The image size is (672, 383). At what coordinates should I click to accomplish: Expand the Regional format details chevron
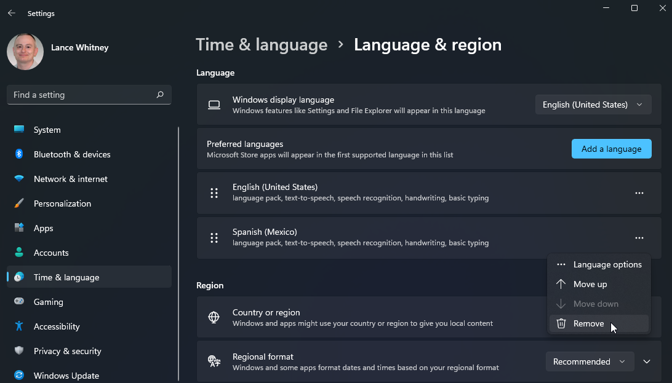click(647, 361)
